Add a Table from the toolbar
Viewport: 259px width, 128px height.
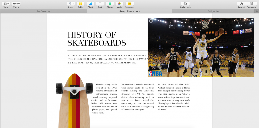pos(80,4)
